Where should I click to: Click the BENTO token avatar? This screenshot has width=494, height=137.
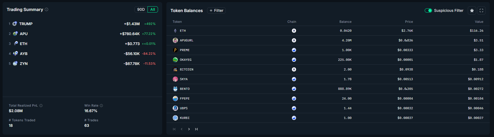pyautogui.click(x=175, y=89)
